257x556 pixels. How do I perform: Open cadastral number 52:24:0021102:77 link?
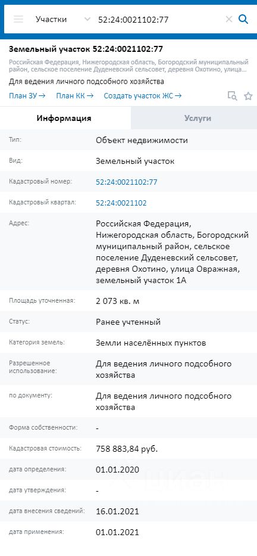coord(126,182)
